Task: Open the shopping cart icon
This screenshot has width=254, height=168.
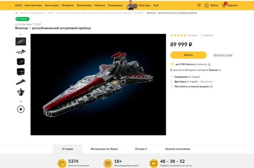Action: (x=224, y=5)
